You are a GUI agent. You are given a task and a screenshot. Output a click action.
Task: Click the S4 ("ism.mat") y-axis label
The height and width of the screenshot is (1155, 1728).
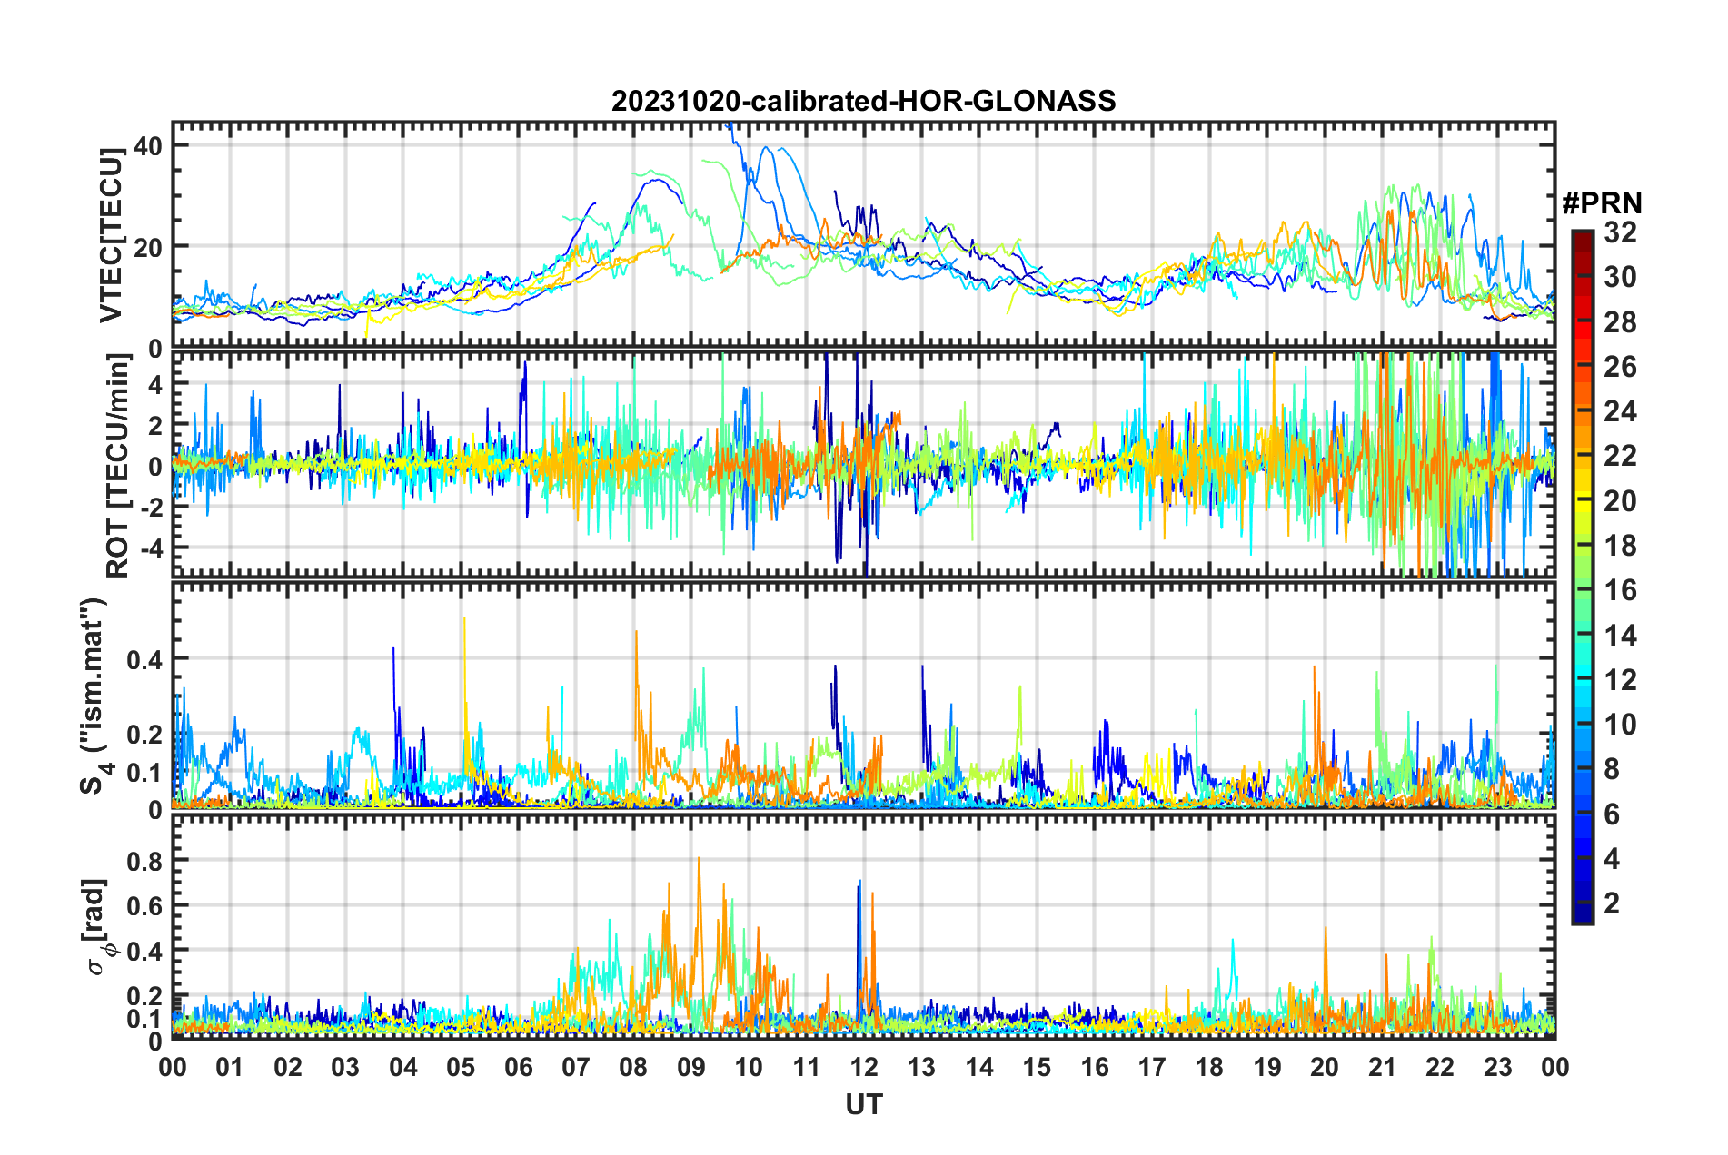tap(96, 696)
